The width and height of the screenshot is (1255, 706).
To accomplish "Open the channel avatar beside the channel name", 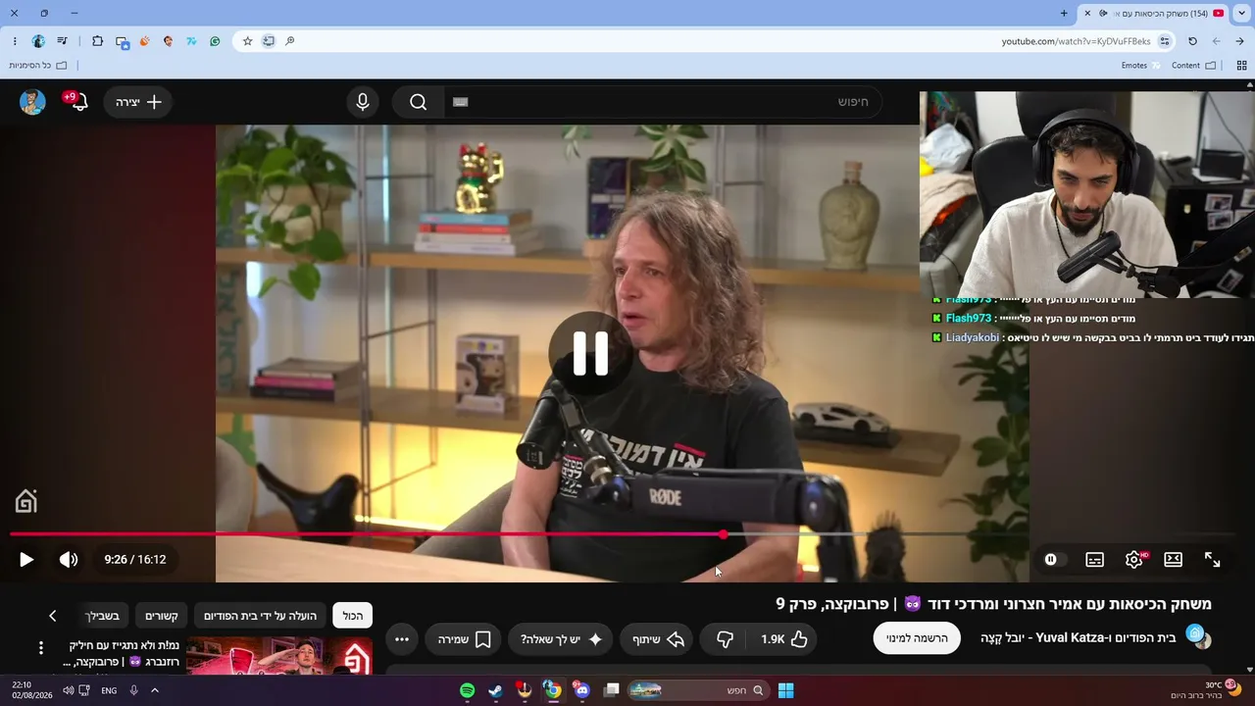I will coord(1198,636).
